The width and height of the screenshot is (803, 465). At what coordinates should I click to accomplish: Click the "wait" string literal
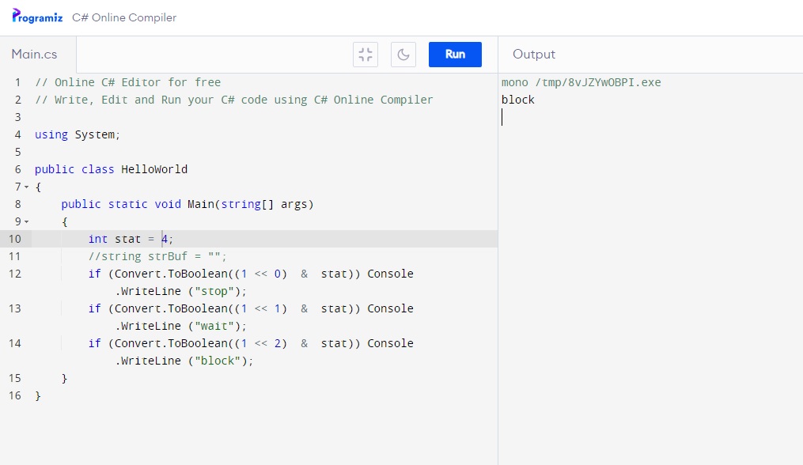(214, 326)
